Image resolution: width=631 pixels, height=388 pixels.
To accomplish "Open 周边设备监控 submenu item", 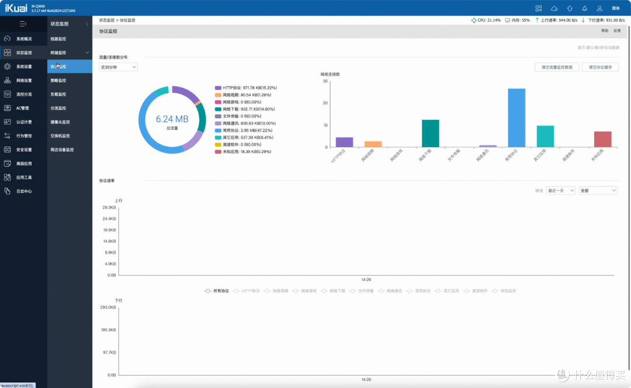I will click(62, 150).
